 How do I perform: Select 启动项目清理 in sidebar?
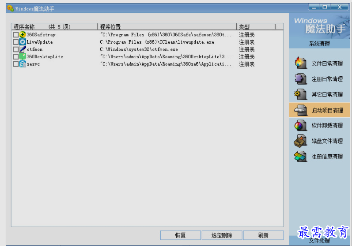coord(319,110)
